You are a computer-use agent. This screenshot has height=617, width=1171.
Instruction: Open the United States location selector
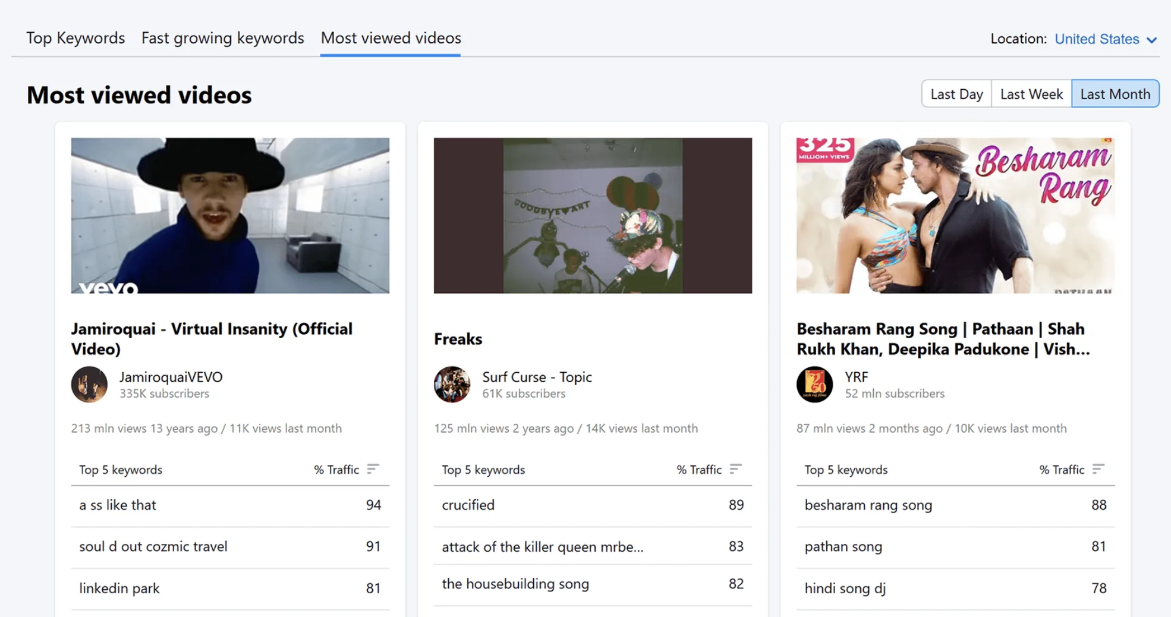[1106, 39]
